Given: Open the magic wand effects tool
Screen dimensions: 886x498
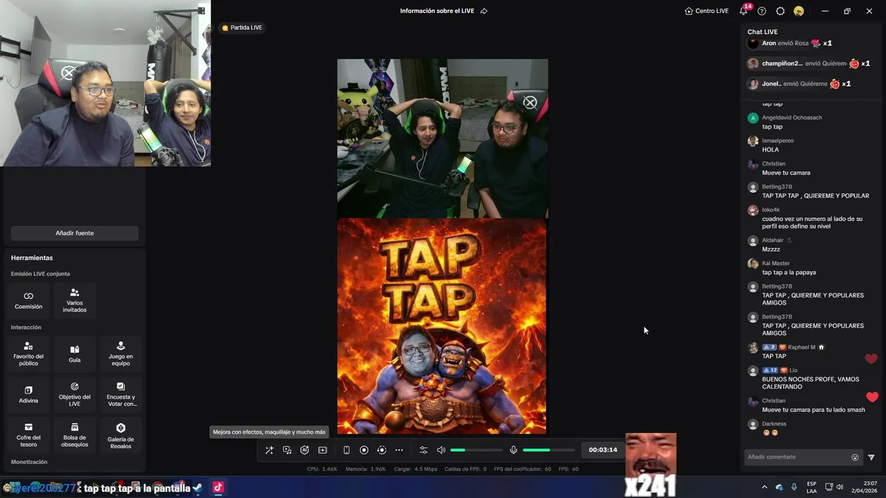Looking at the screenshot, I should pos(269,450).
